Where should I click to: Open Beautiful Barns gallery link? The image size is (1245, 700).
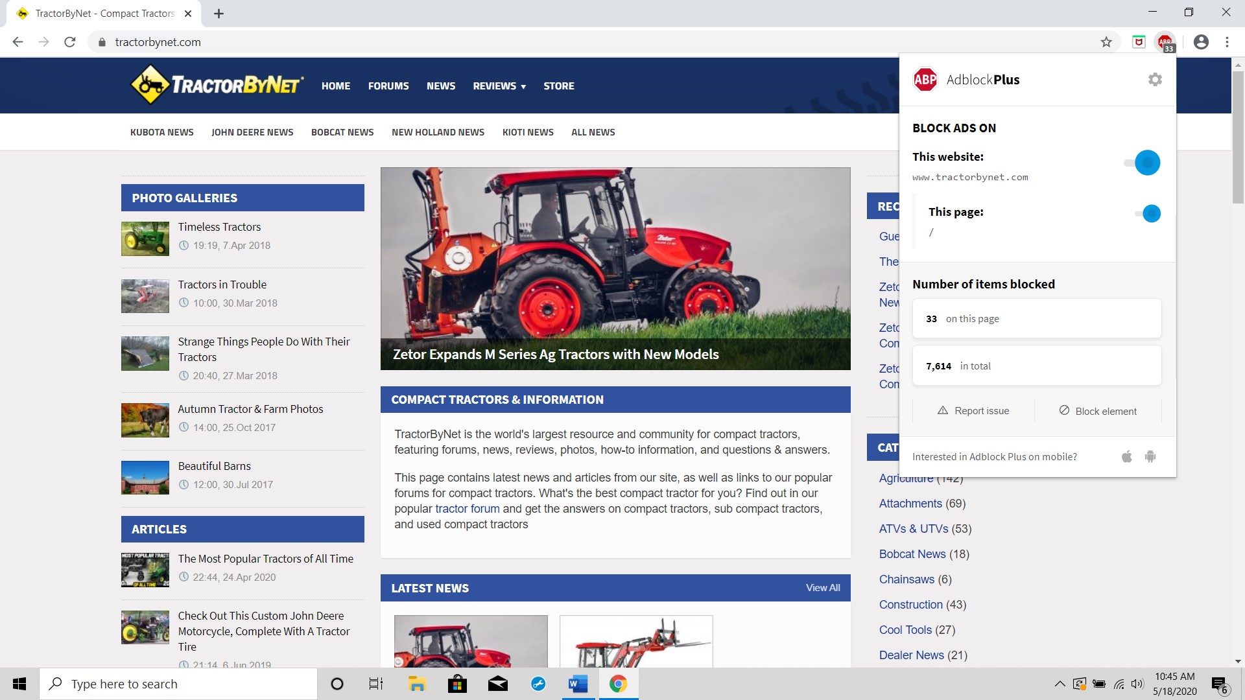point(215,466)
